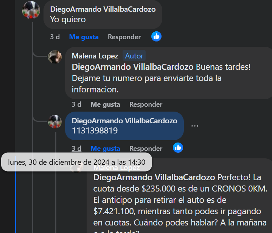Click the "Autor" badge beside Malena Lopez
272x233 pixels.
point(134,56)
